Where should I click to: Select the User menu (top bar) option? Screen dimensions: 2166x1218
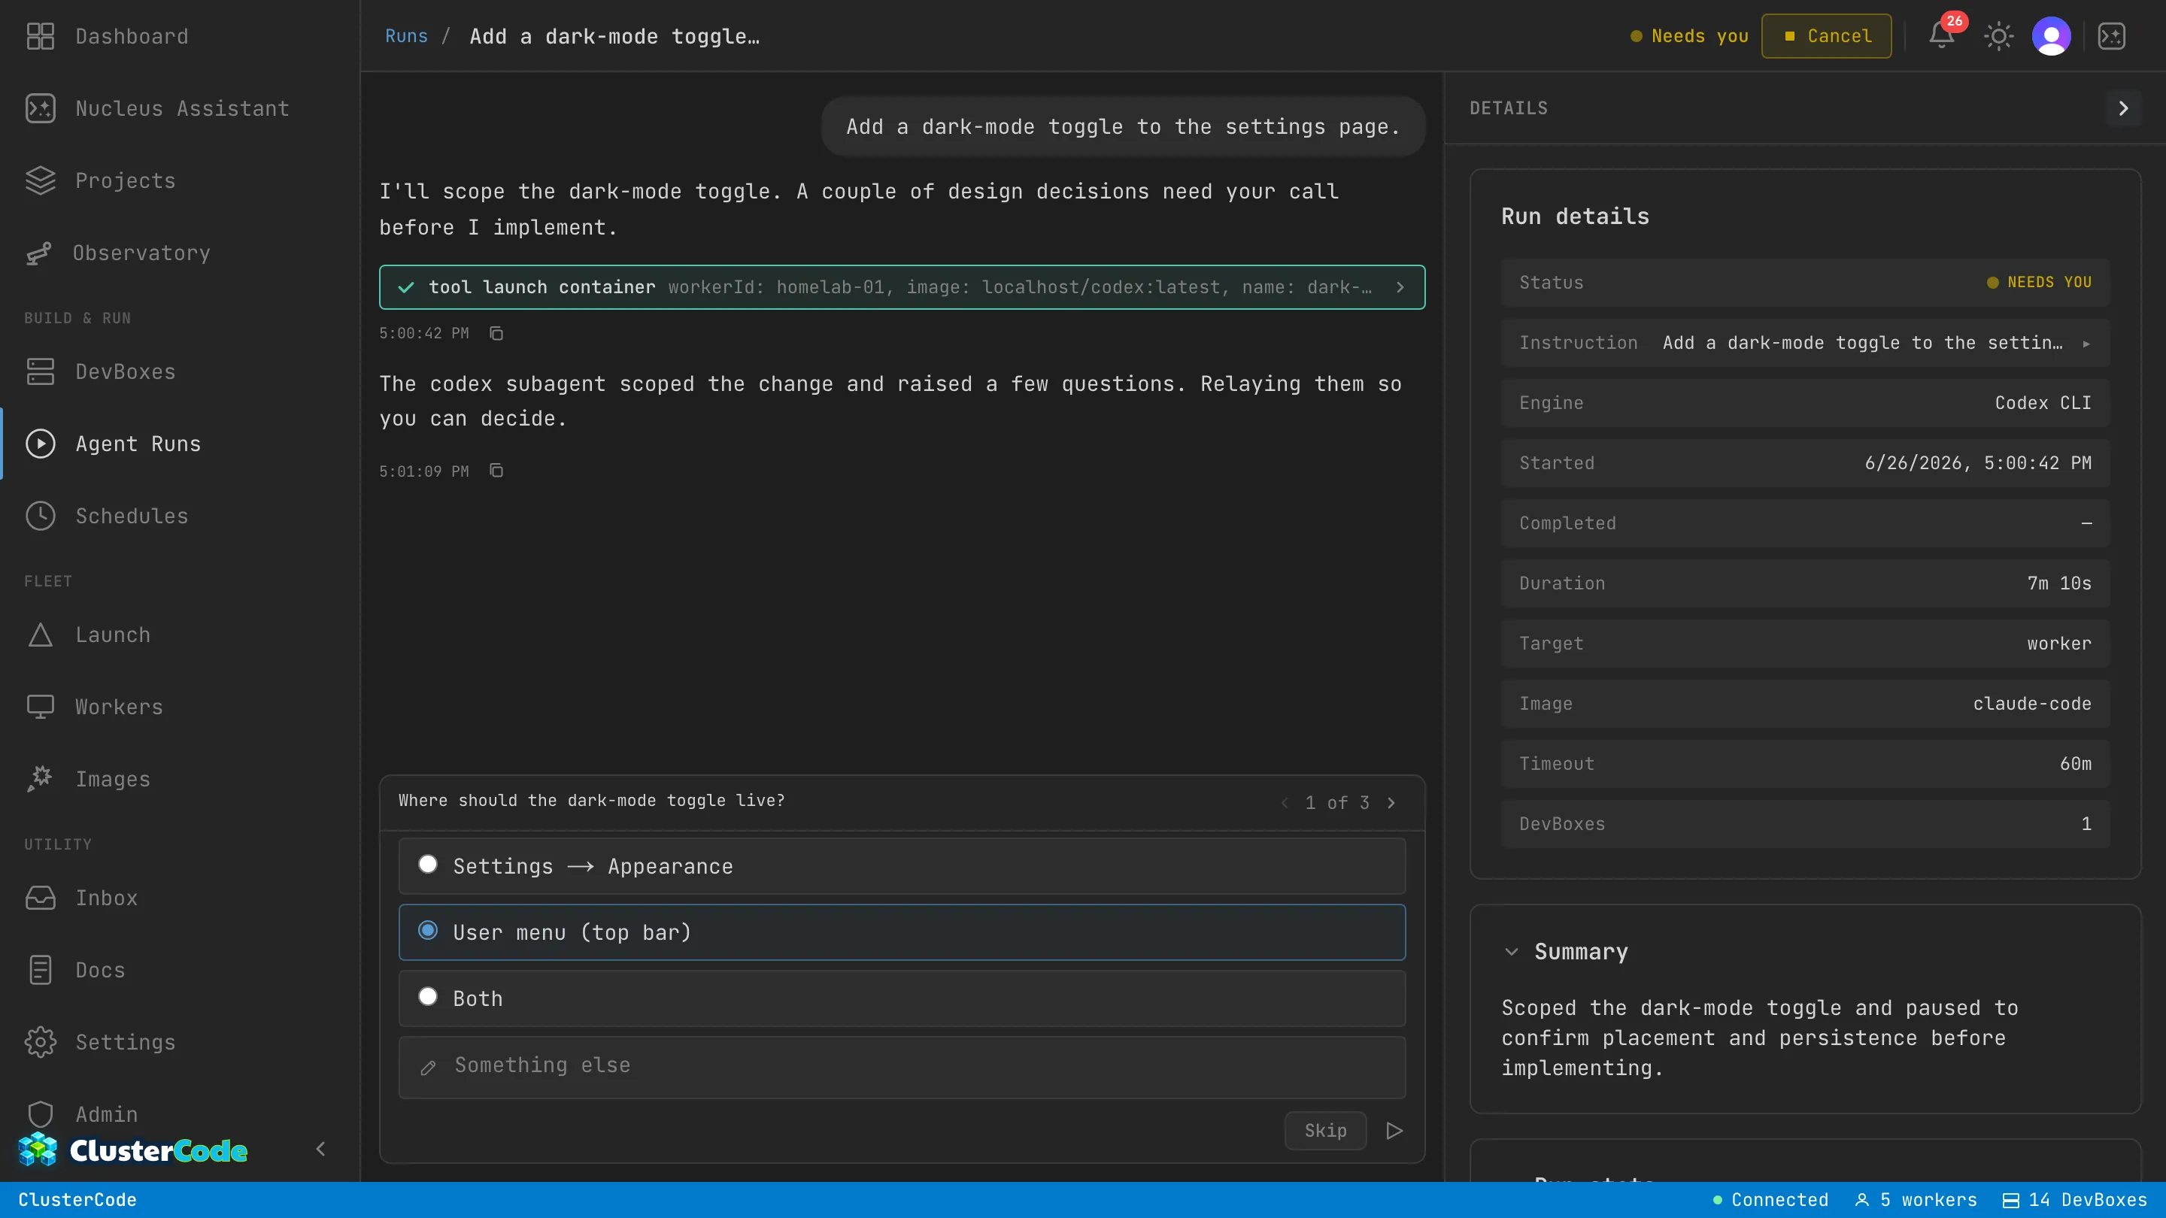click(x=902, y=932)
